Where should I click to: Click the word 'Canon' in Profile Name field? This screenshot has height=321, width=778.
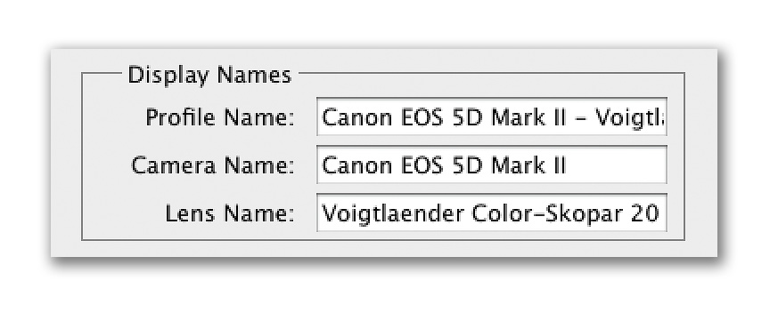tap(354, 116)
